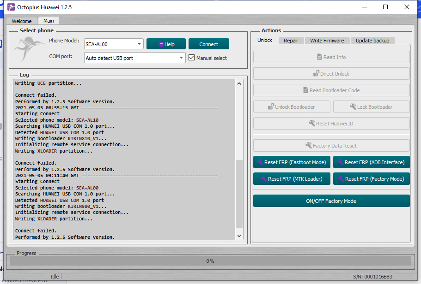Image resolution: width=421 pixels, height=284 pixels.
Task: Click 'Writing bootloader KIRIN810_V1...' log line
Action: click(x=61, y=138)
